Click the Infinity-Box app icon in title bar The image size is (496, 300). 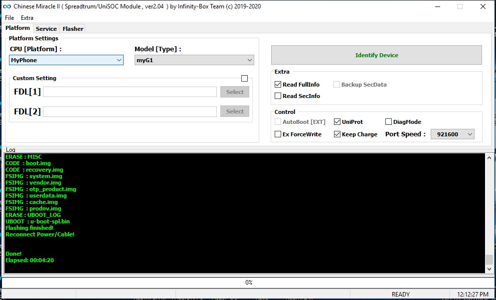6,6
